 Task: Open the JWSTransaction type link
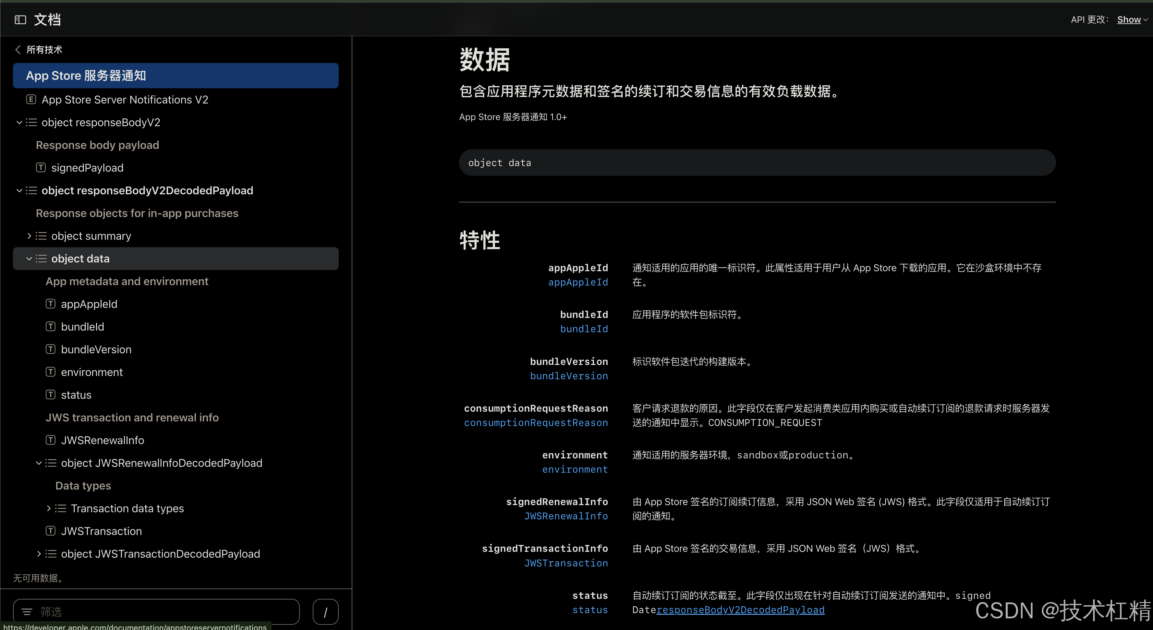566,563
